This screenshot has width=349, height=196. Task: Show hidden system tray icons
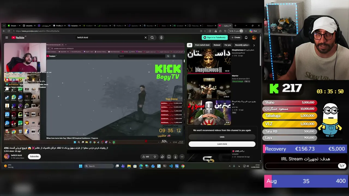pos(230,166)
